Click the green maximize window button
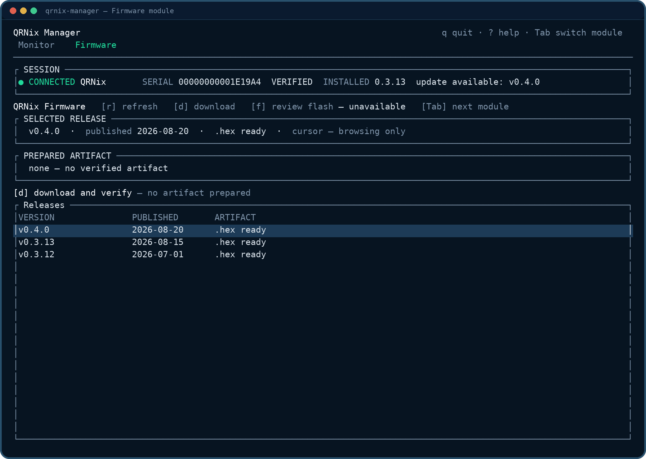The image size is (646, 459). tap(34, 11)
